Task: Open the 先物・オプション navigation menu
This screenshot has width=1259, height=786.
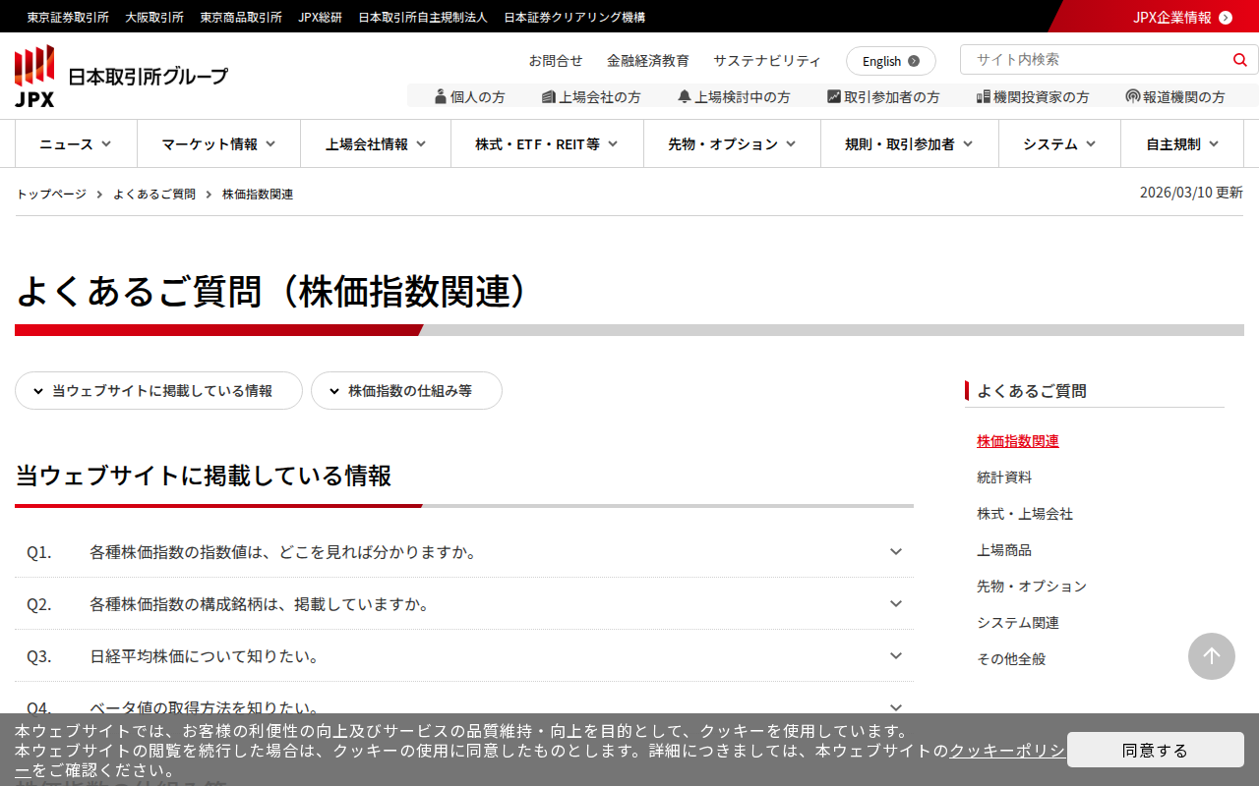Action: [x=732, y=144]
